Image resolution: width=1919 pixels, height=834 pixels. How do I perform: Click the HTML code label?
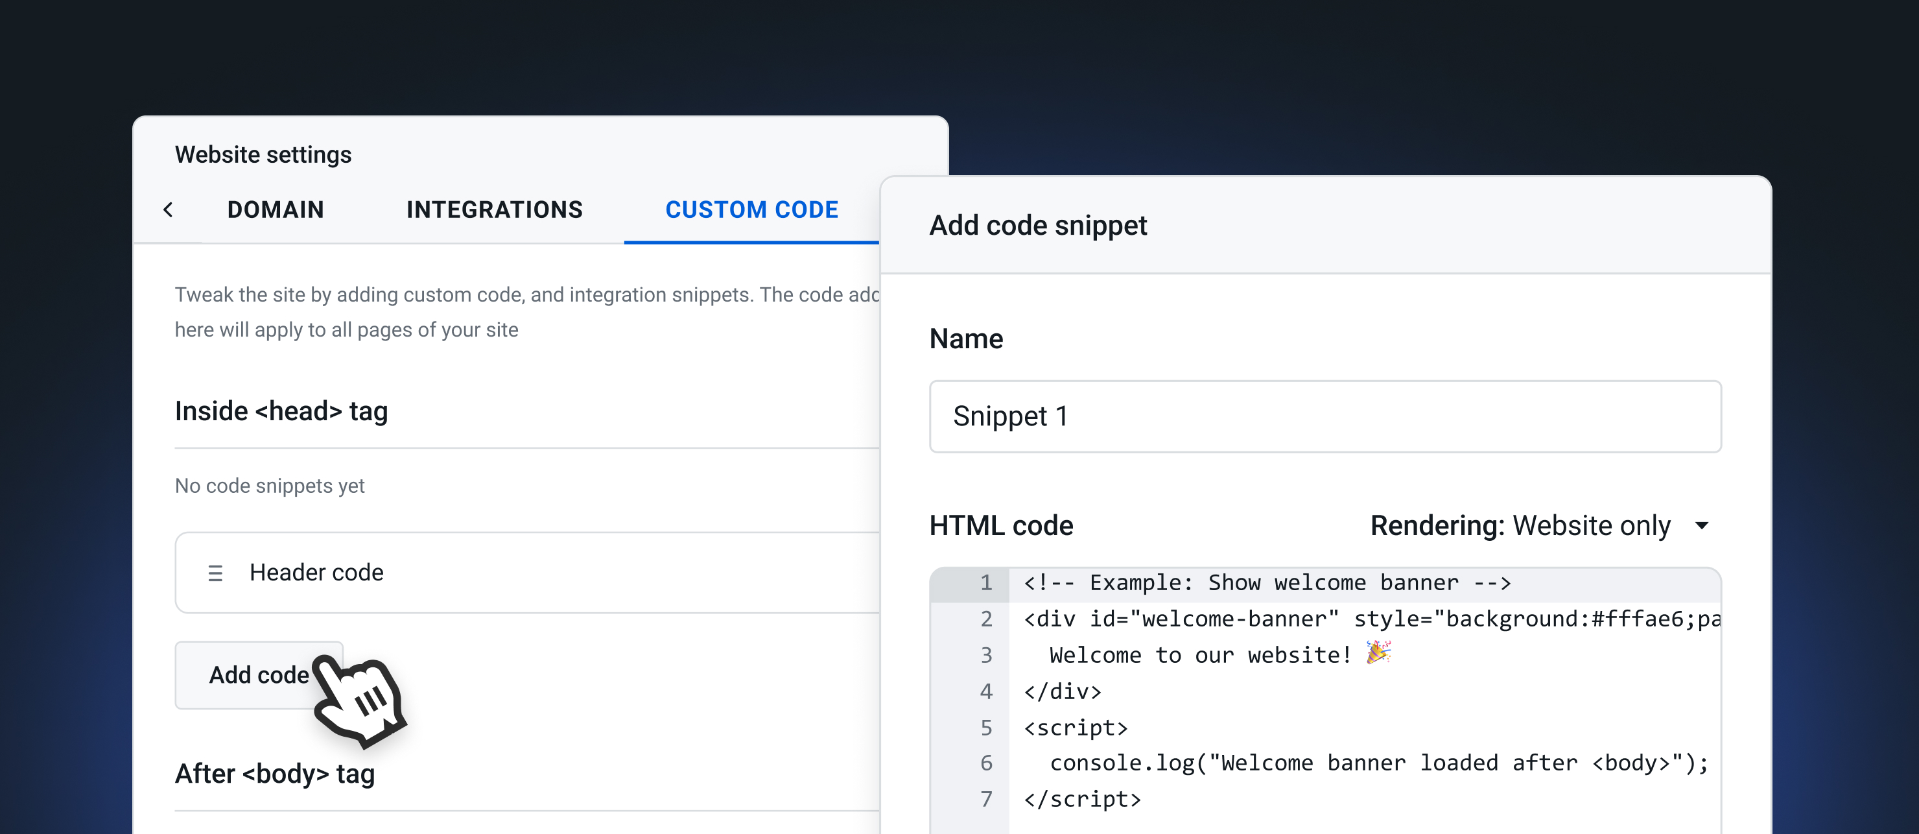[x=1001, y=525]
